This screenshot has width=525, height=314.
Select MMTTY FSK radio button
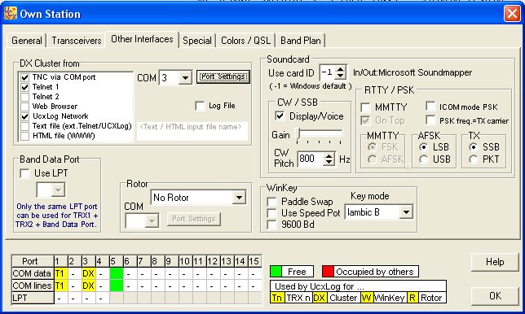[x=372, y=147]
